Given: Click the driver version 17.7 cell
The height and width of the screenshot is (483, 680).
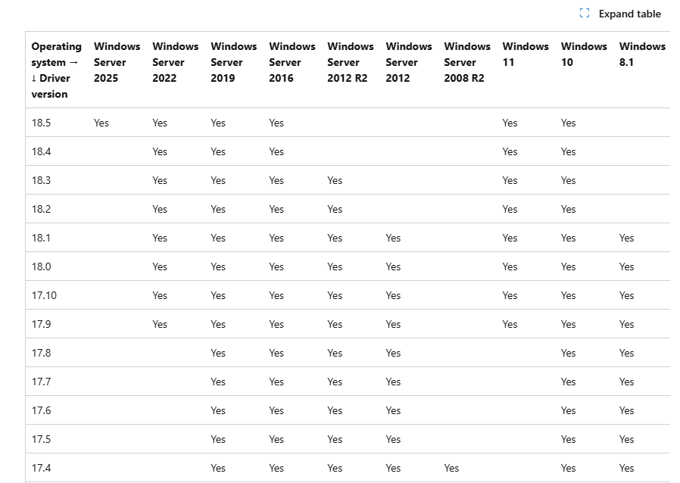Looking at the screenshot, I should pyautogui.click(x=41, y=382).
